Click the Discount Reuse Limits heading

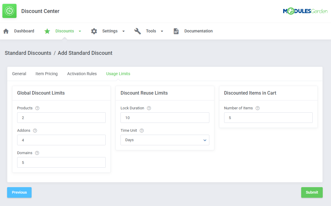144,93
